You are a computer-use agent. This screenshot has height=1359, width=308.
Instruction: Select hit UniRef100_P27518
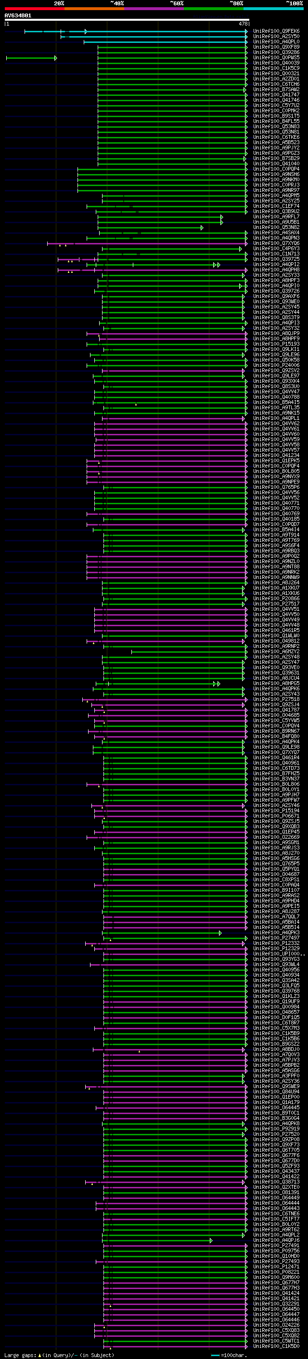pyautogui.click(x=276, y=700)
